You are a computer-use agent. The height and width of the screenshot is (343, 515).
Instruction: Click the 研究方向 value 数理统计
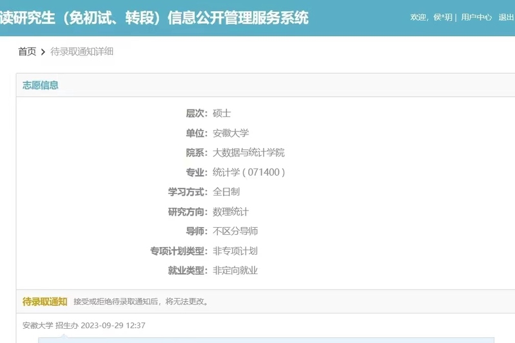pos(231,212)
